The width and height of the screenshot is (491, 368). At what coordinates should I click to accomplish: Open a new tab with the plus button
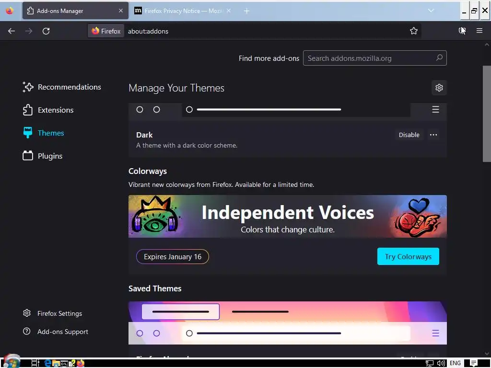click(246, 11)
